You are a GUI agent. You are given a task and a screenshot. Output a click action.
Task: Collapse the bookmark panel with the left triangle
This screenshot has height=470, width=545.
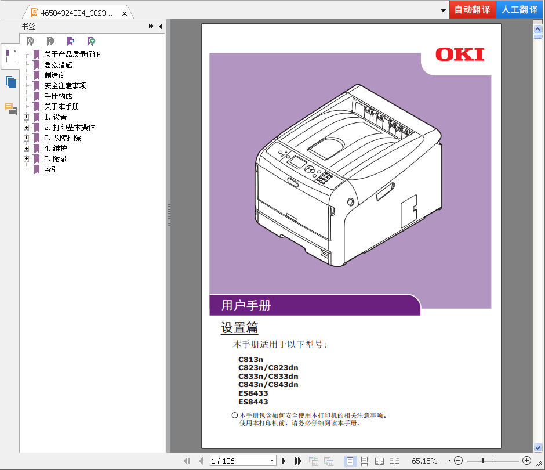(x=160, y=26)
